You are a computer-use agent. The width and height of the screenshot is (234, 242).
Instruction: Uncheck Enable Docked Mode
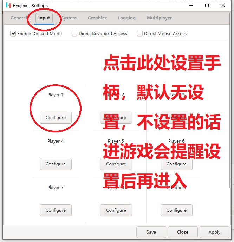point(13,33)
